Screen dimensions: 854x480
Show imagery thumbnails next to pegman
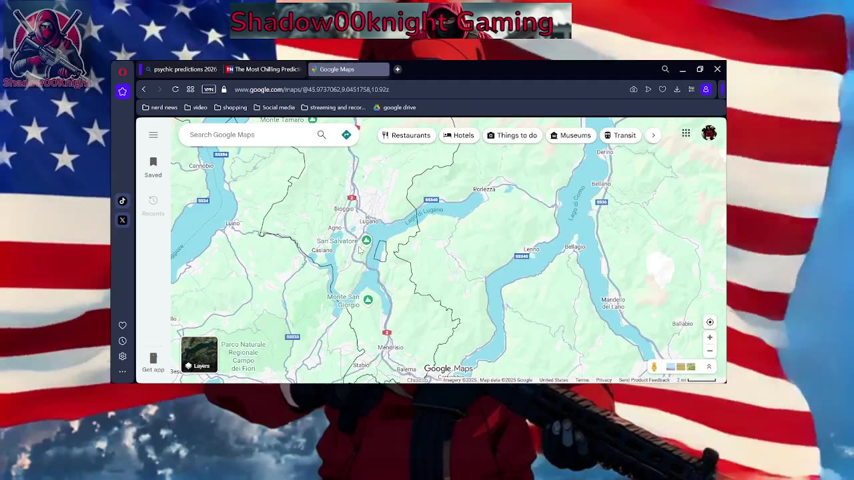681,367
